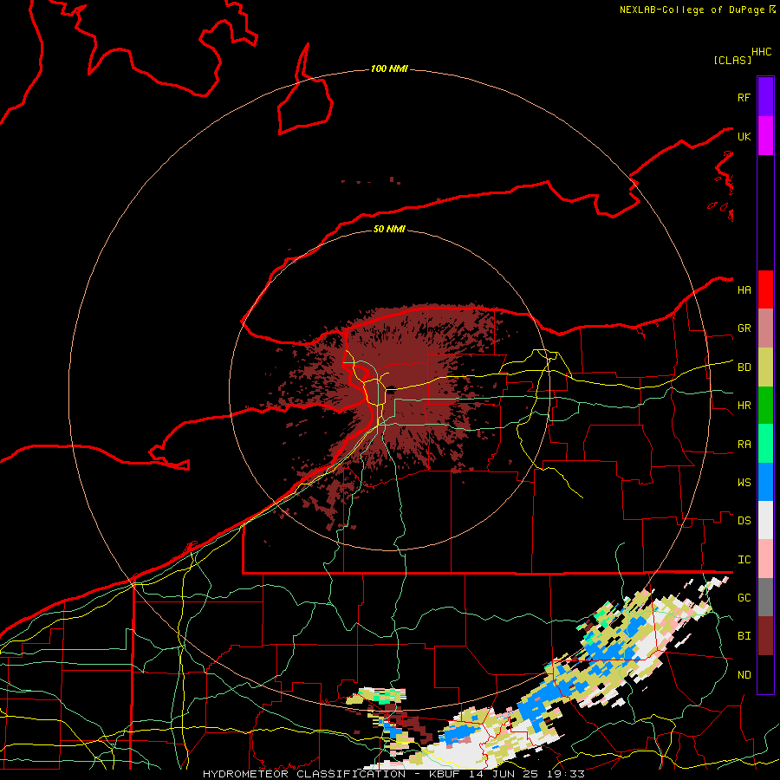Viewport: 780px width, 780px height.
Task: Click the [CLAS] units label
Action: point(732,60)
